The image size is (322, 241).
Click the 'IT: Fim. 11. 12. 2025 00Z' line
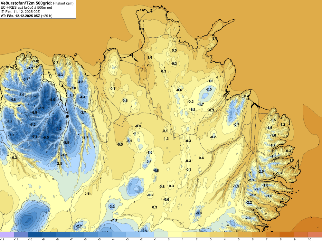click(20, 12)
